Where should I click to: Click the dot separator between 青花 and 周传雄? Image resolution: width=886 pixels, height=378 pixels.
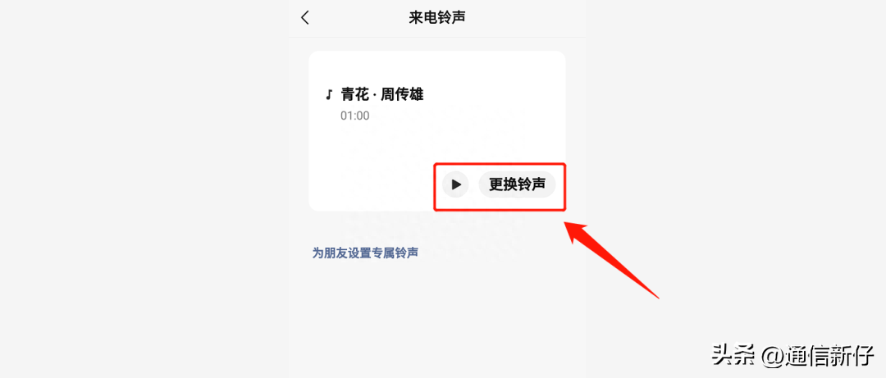pyautogui.click(x=374, y=95)
